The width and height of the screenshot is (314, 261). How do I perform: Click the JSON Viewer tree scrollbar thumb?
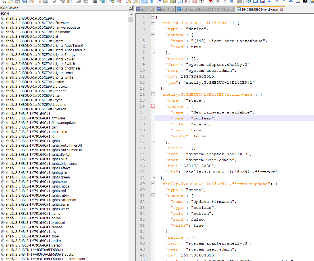point(131,19)
